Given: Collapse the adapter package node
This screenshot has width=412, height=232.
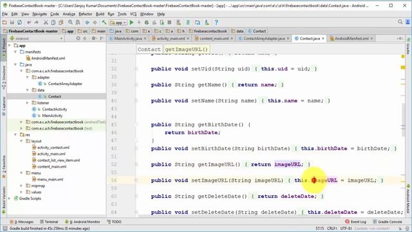Looking at the screenshot, I should click(x=27, y=77).
